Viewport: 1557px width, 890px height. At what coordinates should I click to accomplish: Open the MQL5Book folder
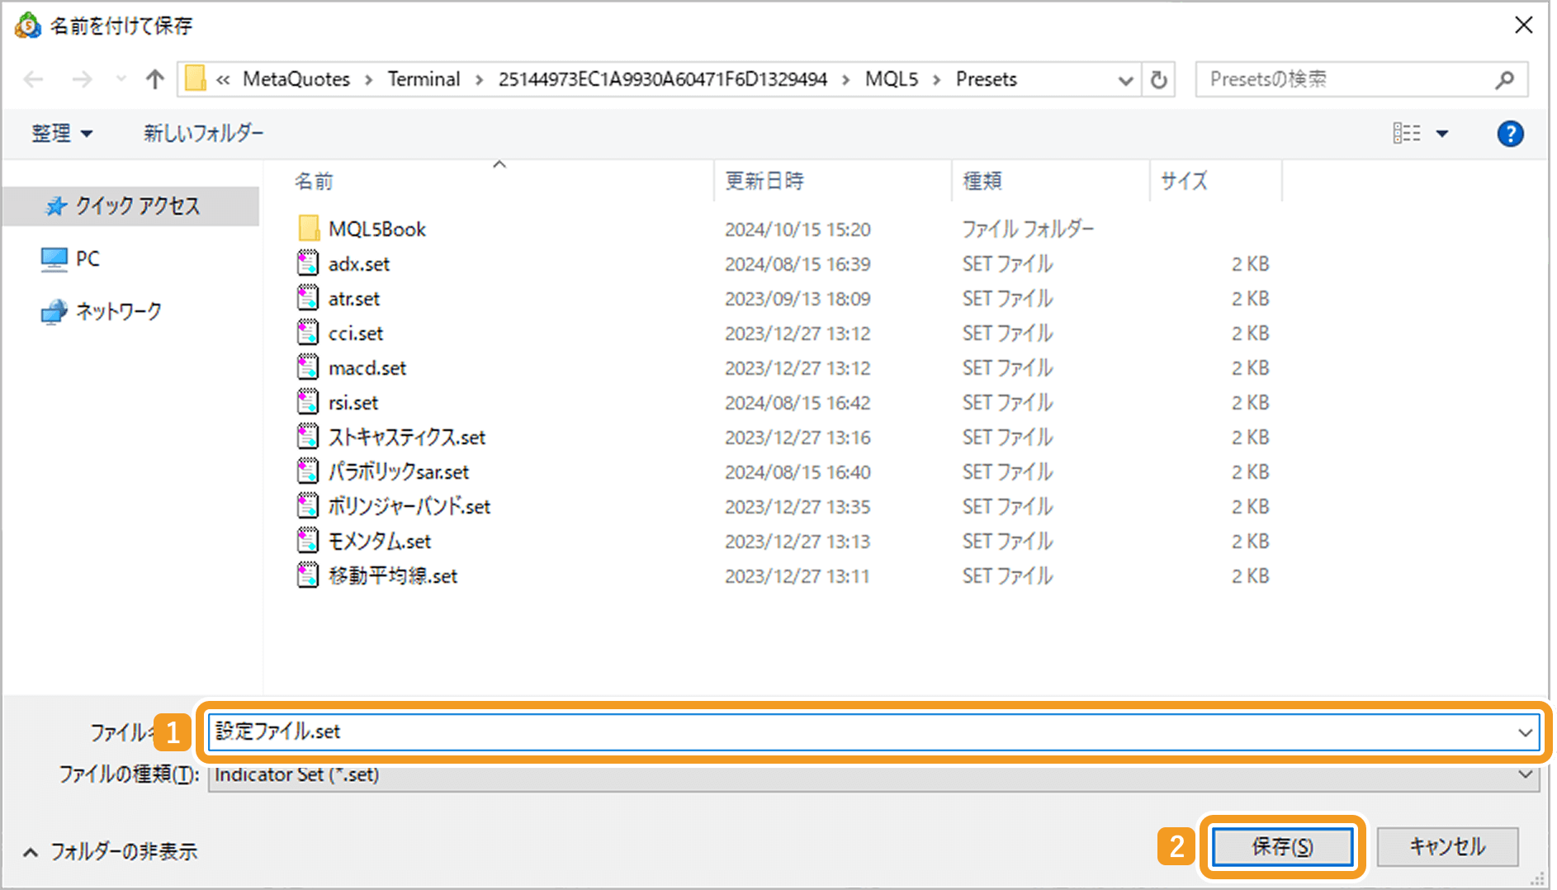tap(376, 229)
